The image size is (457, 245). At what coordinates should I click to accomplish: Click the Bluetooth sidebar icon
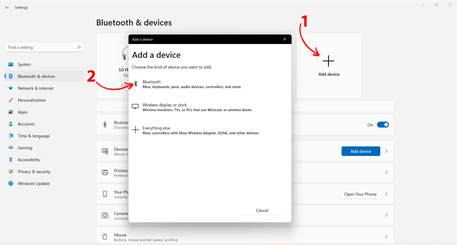click(11, 76)
